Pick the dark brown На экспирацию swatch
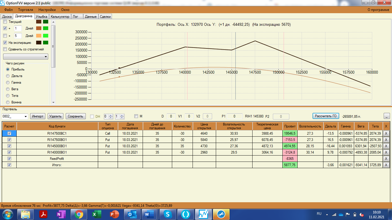Viewport: 392px width, 220px height. [39, 43]
